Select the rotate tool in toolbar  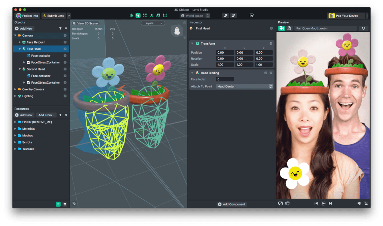coord(151,16)
